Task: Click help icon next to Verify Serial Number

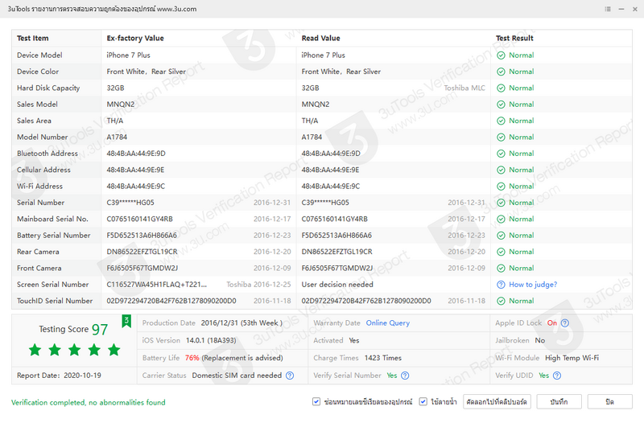Action: coord(405,376)
